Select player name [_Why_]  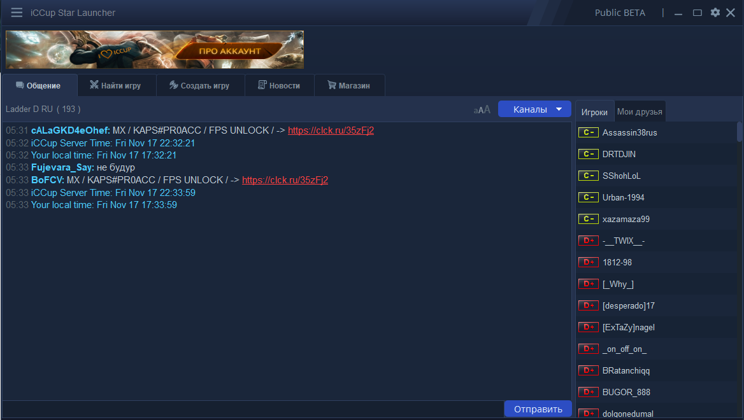(x=618, y=284)
